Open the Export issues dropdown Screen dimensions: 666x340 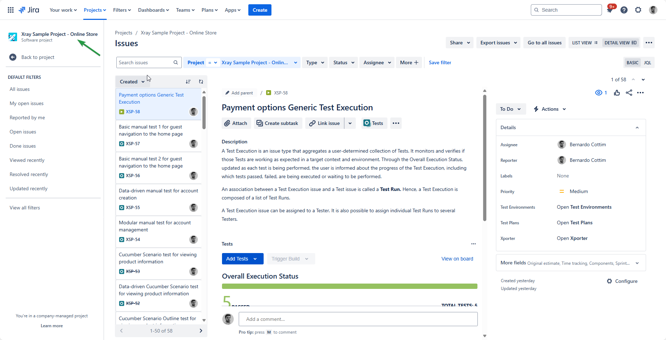coord(498,43)
